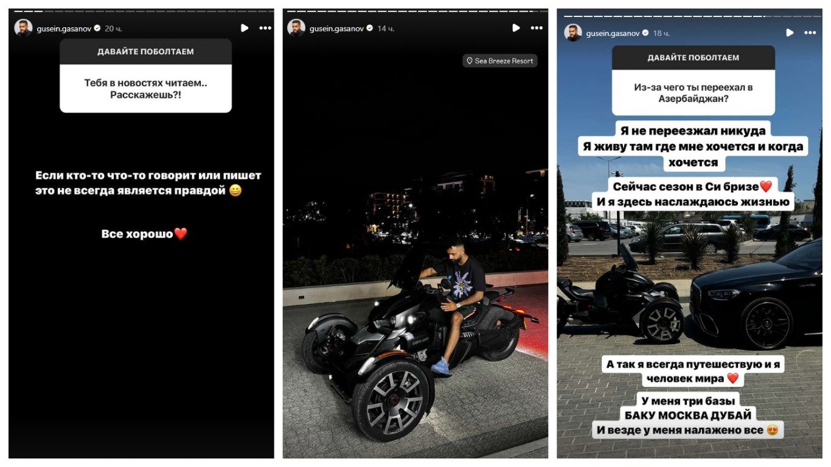
Task: Open the three-dot menu on third story
Action: [810, 33]
